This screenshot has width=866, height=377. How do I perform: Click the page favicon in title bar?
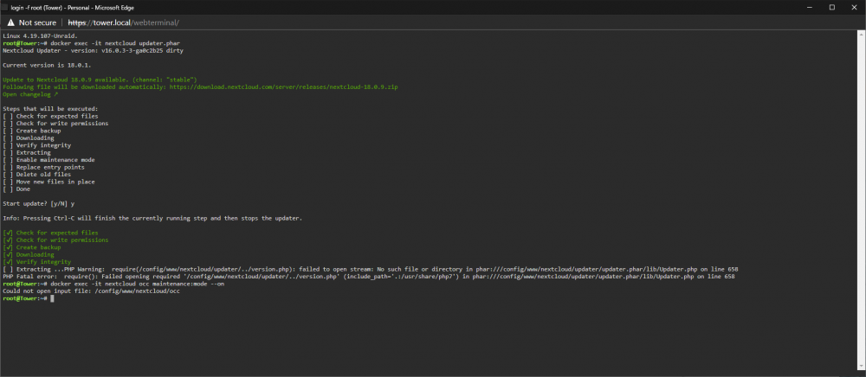point(5,8)
